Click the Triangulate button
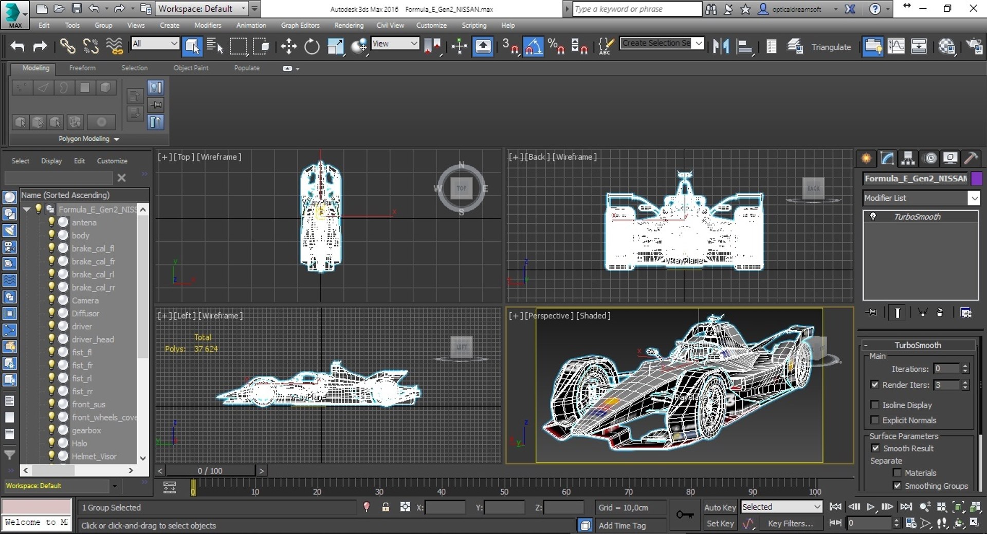Viewport: 987px width, 534px height. [831, 47]
